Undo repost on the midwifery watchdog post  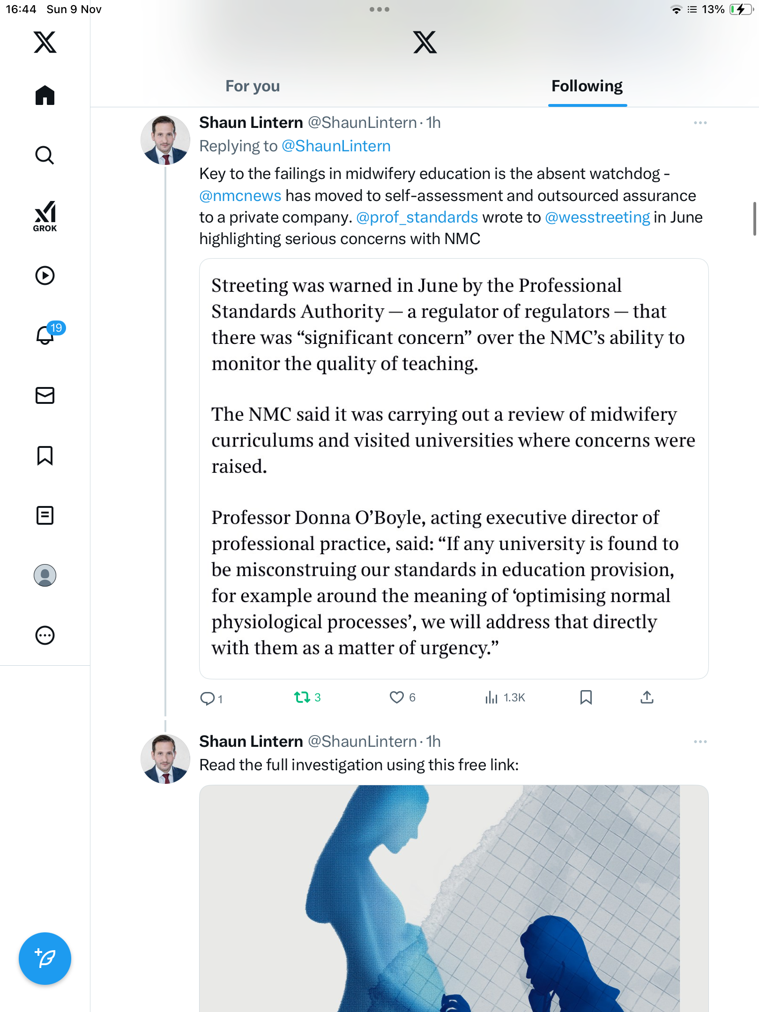[x=302, y=698]
